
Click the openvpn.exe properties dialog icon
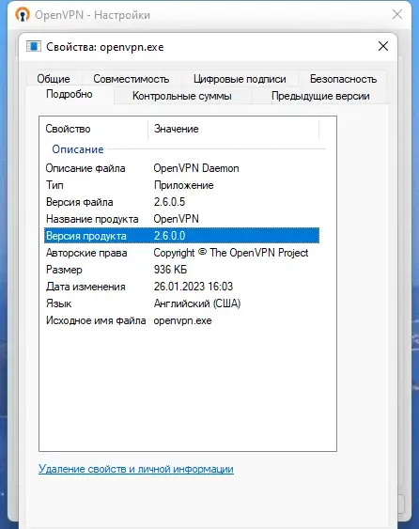[x=34, y=47]
